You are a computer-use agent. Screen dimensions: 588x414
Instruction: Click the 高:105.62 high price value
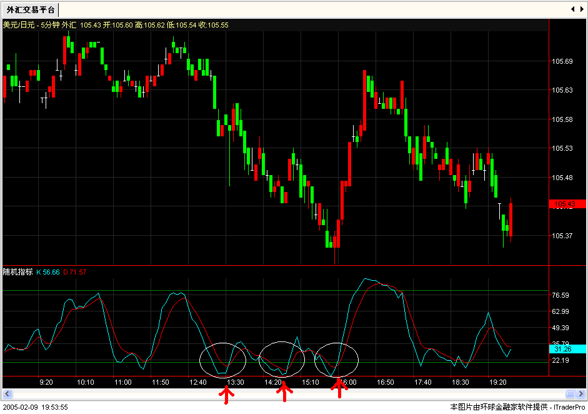pos(150,25)
